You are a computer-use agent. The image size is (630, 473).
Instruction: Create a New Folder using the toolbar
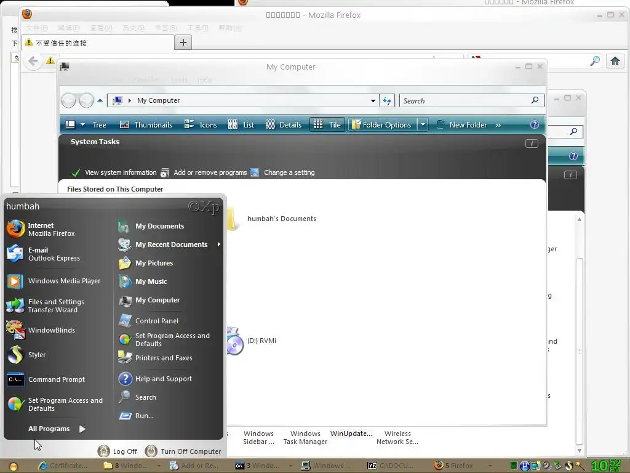point(461,125)
